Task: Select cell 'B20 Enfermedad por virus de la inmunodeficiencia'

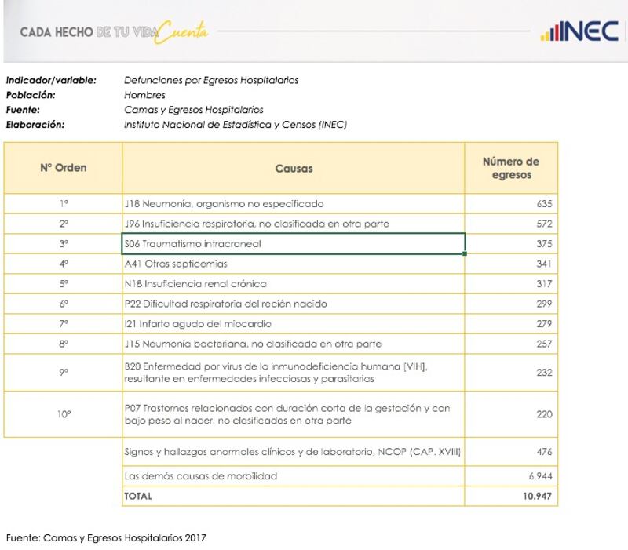Action: (294, 373)
